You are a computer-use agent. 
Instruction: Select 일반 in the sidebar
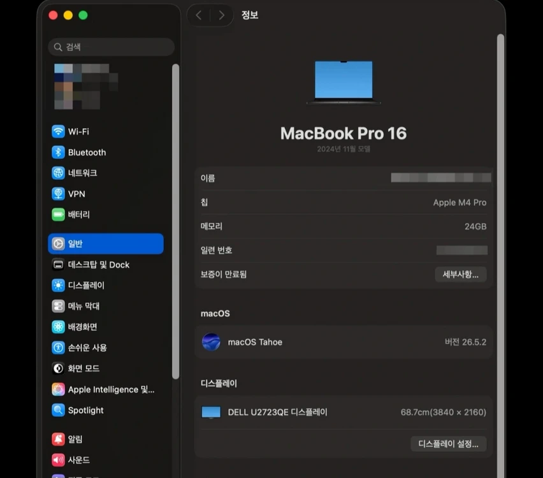click(106, 244)
